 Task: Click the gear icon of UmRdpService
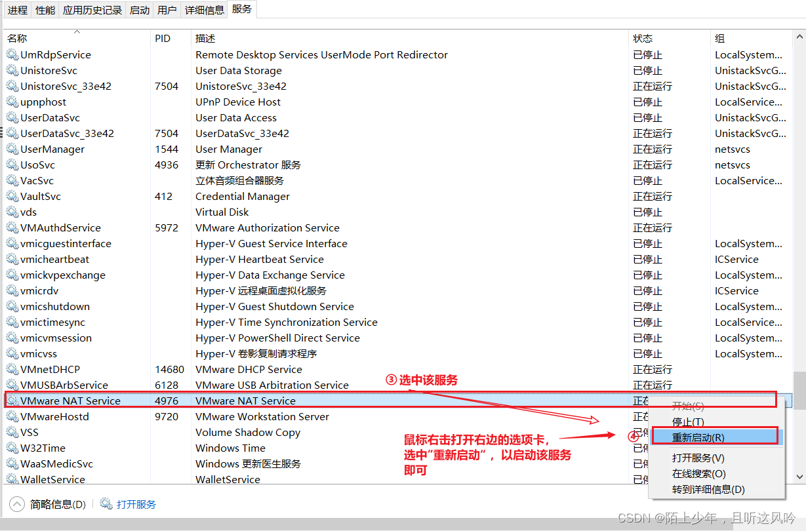tap(12, 55)
